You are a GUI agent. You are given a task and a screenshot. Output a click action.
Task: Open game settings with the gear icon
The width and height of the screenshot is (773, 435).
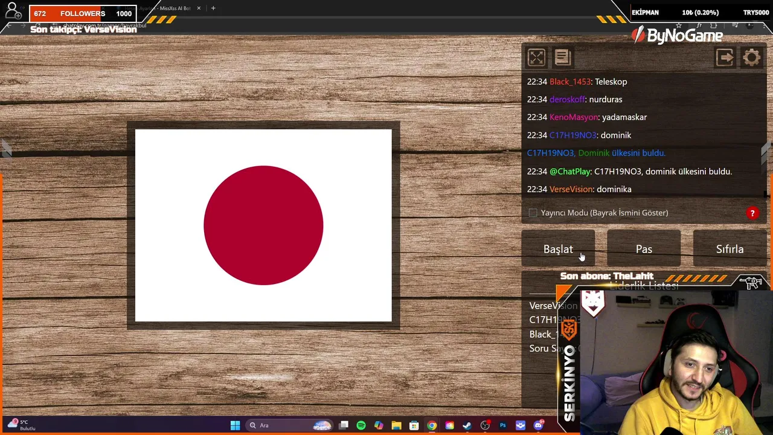click(x=752, y=57)
